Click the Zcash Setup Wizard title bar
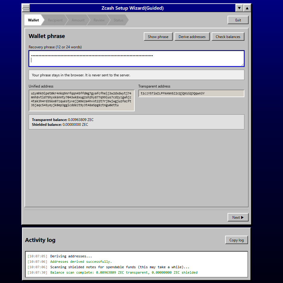Viewport: 283px width, 283px height. [x=133, y=8]
